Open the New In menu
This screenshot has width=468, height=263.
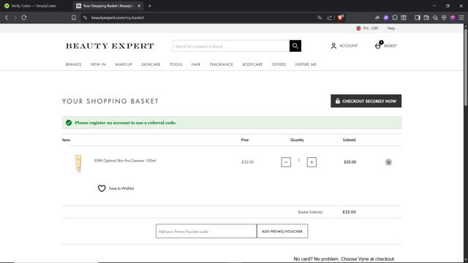click(98, 64)
